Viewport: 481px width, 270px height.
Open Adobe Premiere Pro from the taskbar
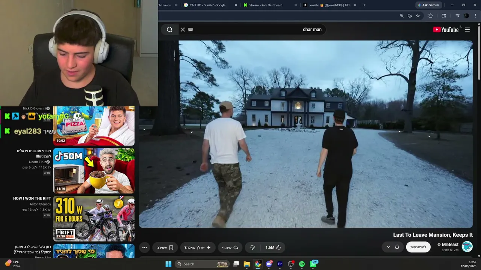[280, 264]
